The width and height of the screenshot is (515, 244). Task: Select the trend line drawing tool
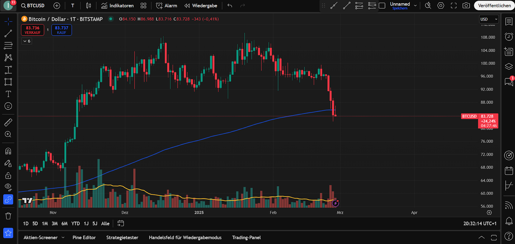coord(8,33)
